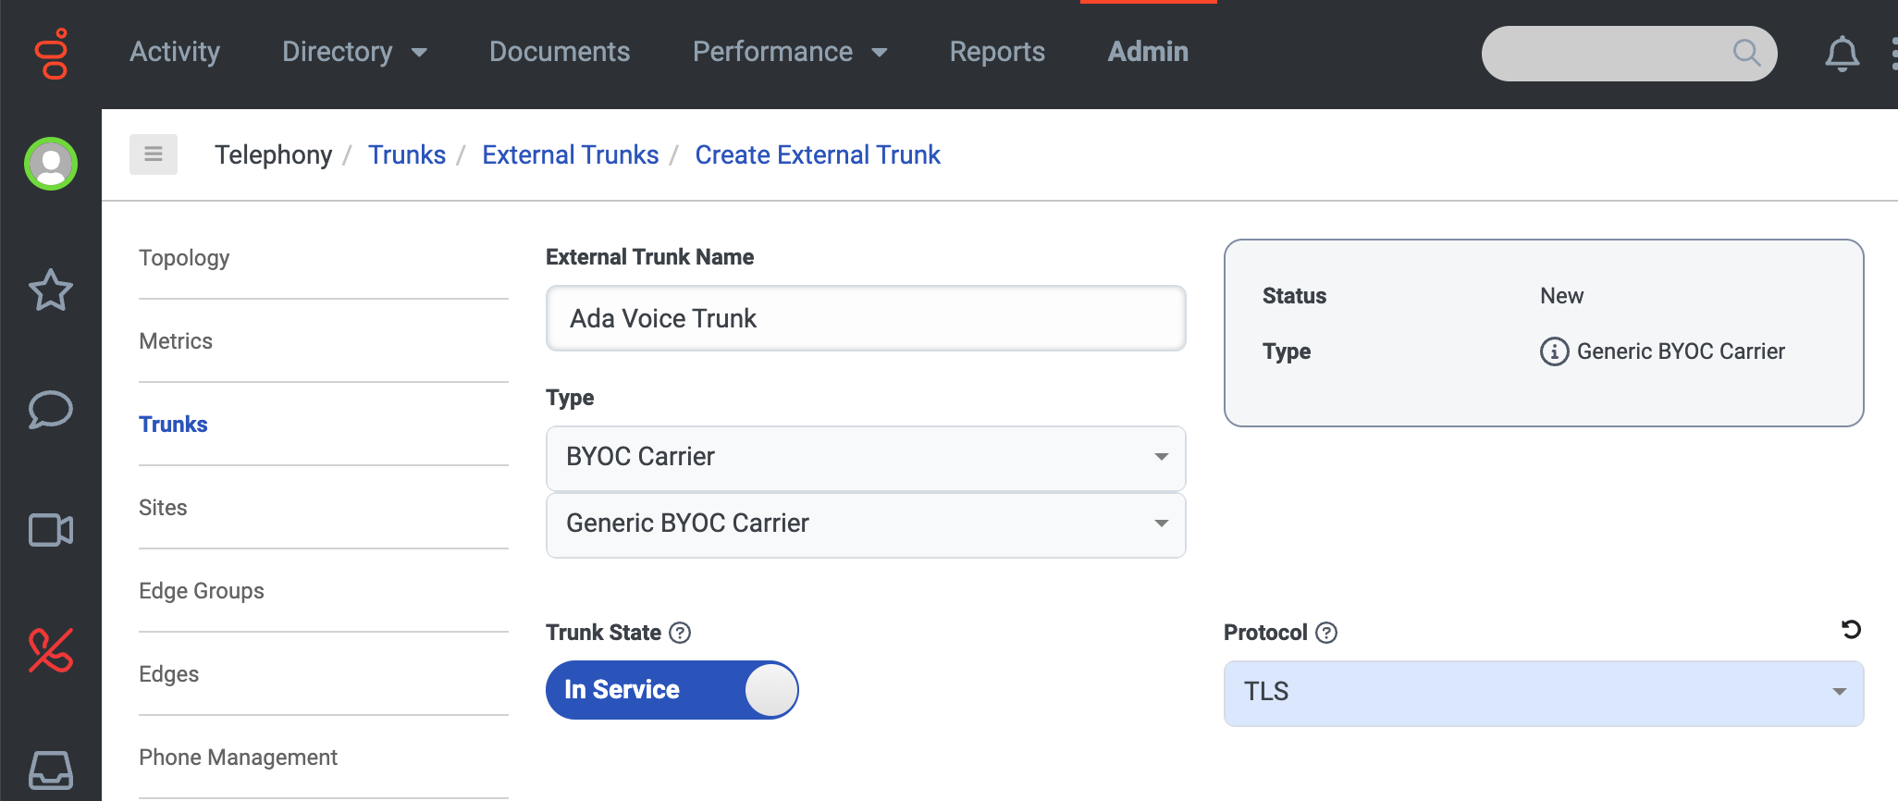The height and width of the screenshot is (801, 1898).
Task: Click the Genesys Cloud logo icon
Action: tap(52, 54)
